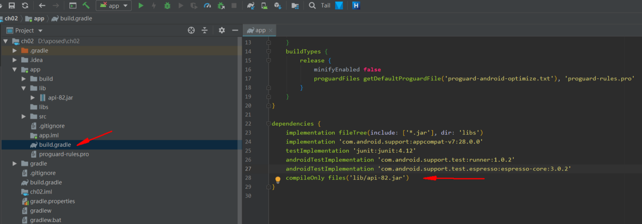Click line number 28 in gutter

[248, 178]
